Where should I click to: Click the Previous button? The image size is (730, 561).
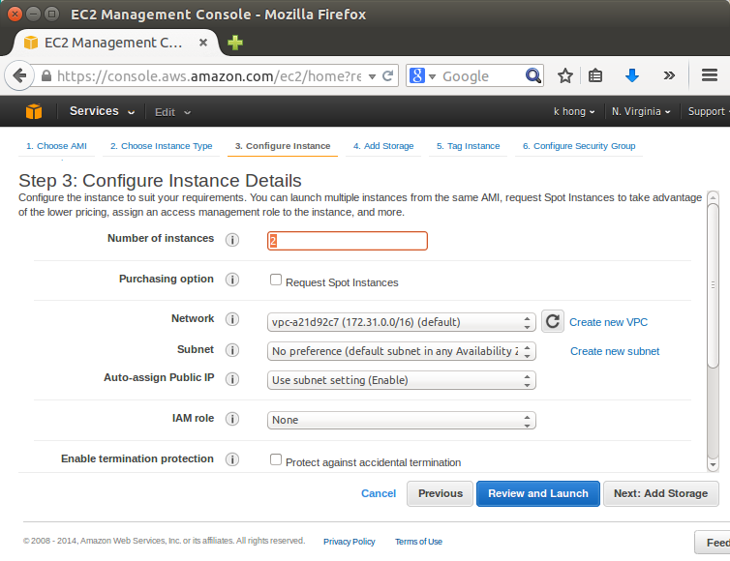(440, 493)
